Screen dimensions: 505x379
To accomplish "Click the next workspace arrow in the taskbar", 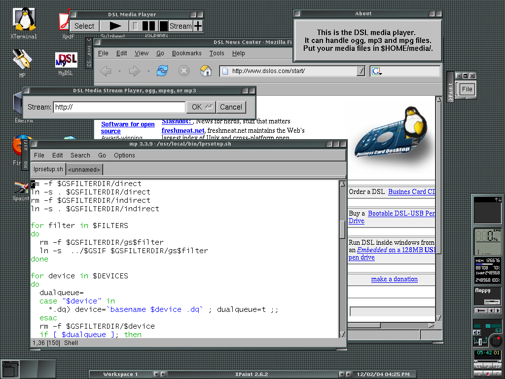I will (163, 374).
